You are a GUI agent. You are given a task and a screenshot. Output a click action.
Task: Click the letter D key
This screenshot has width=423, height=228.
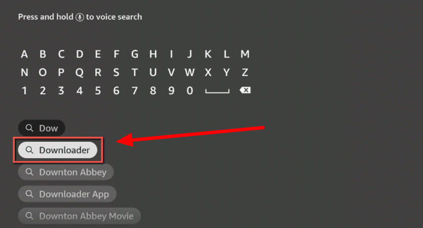pos(79,54)
